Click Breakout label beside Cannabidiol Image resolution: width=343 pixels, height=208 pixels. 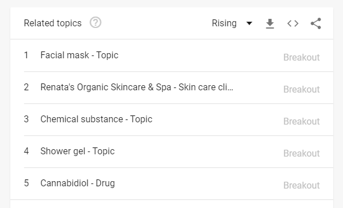pyautogui.click(x=301, y=186)
